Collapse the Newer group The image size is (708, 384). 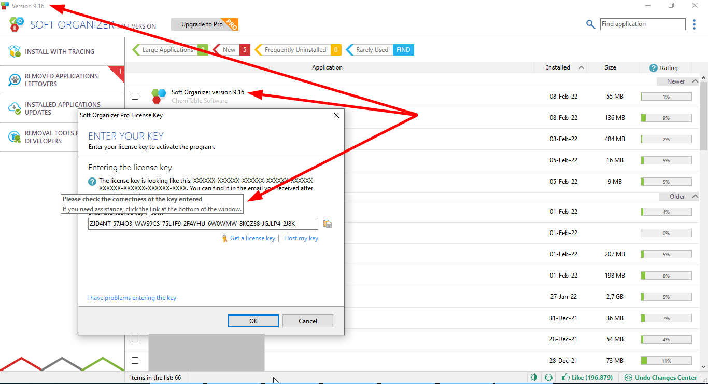point(695,81)
